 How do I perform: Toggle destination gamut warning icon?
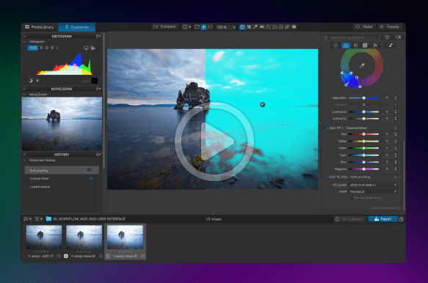pos(93,48)
